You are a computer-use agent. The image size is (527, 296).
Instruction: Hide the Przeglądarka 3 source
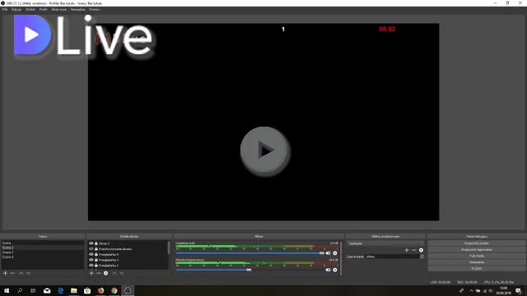click(91, 260)
